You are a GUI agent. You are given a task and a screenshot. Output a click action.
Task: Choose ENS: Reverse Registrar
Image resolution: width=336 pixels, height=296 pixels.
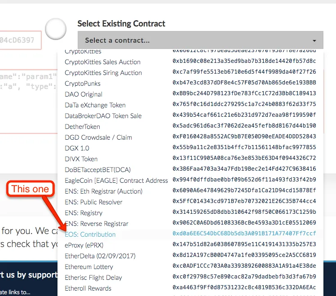point(96,224)
